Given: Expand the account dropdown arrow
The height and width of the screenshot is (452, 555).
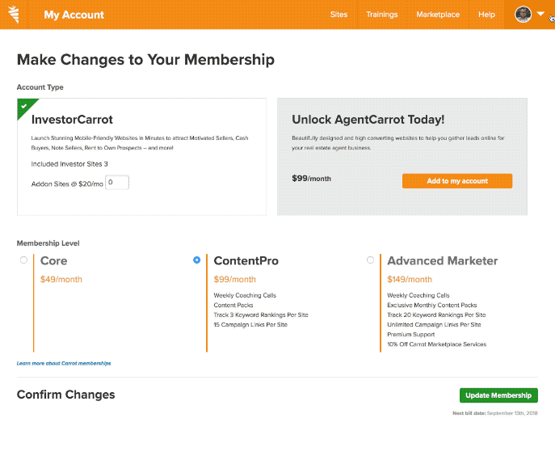Looking at the screenshot, I should tap(540, 15).
